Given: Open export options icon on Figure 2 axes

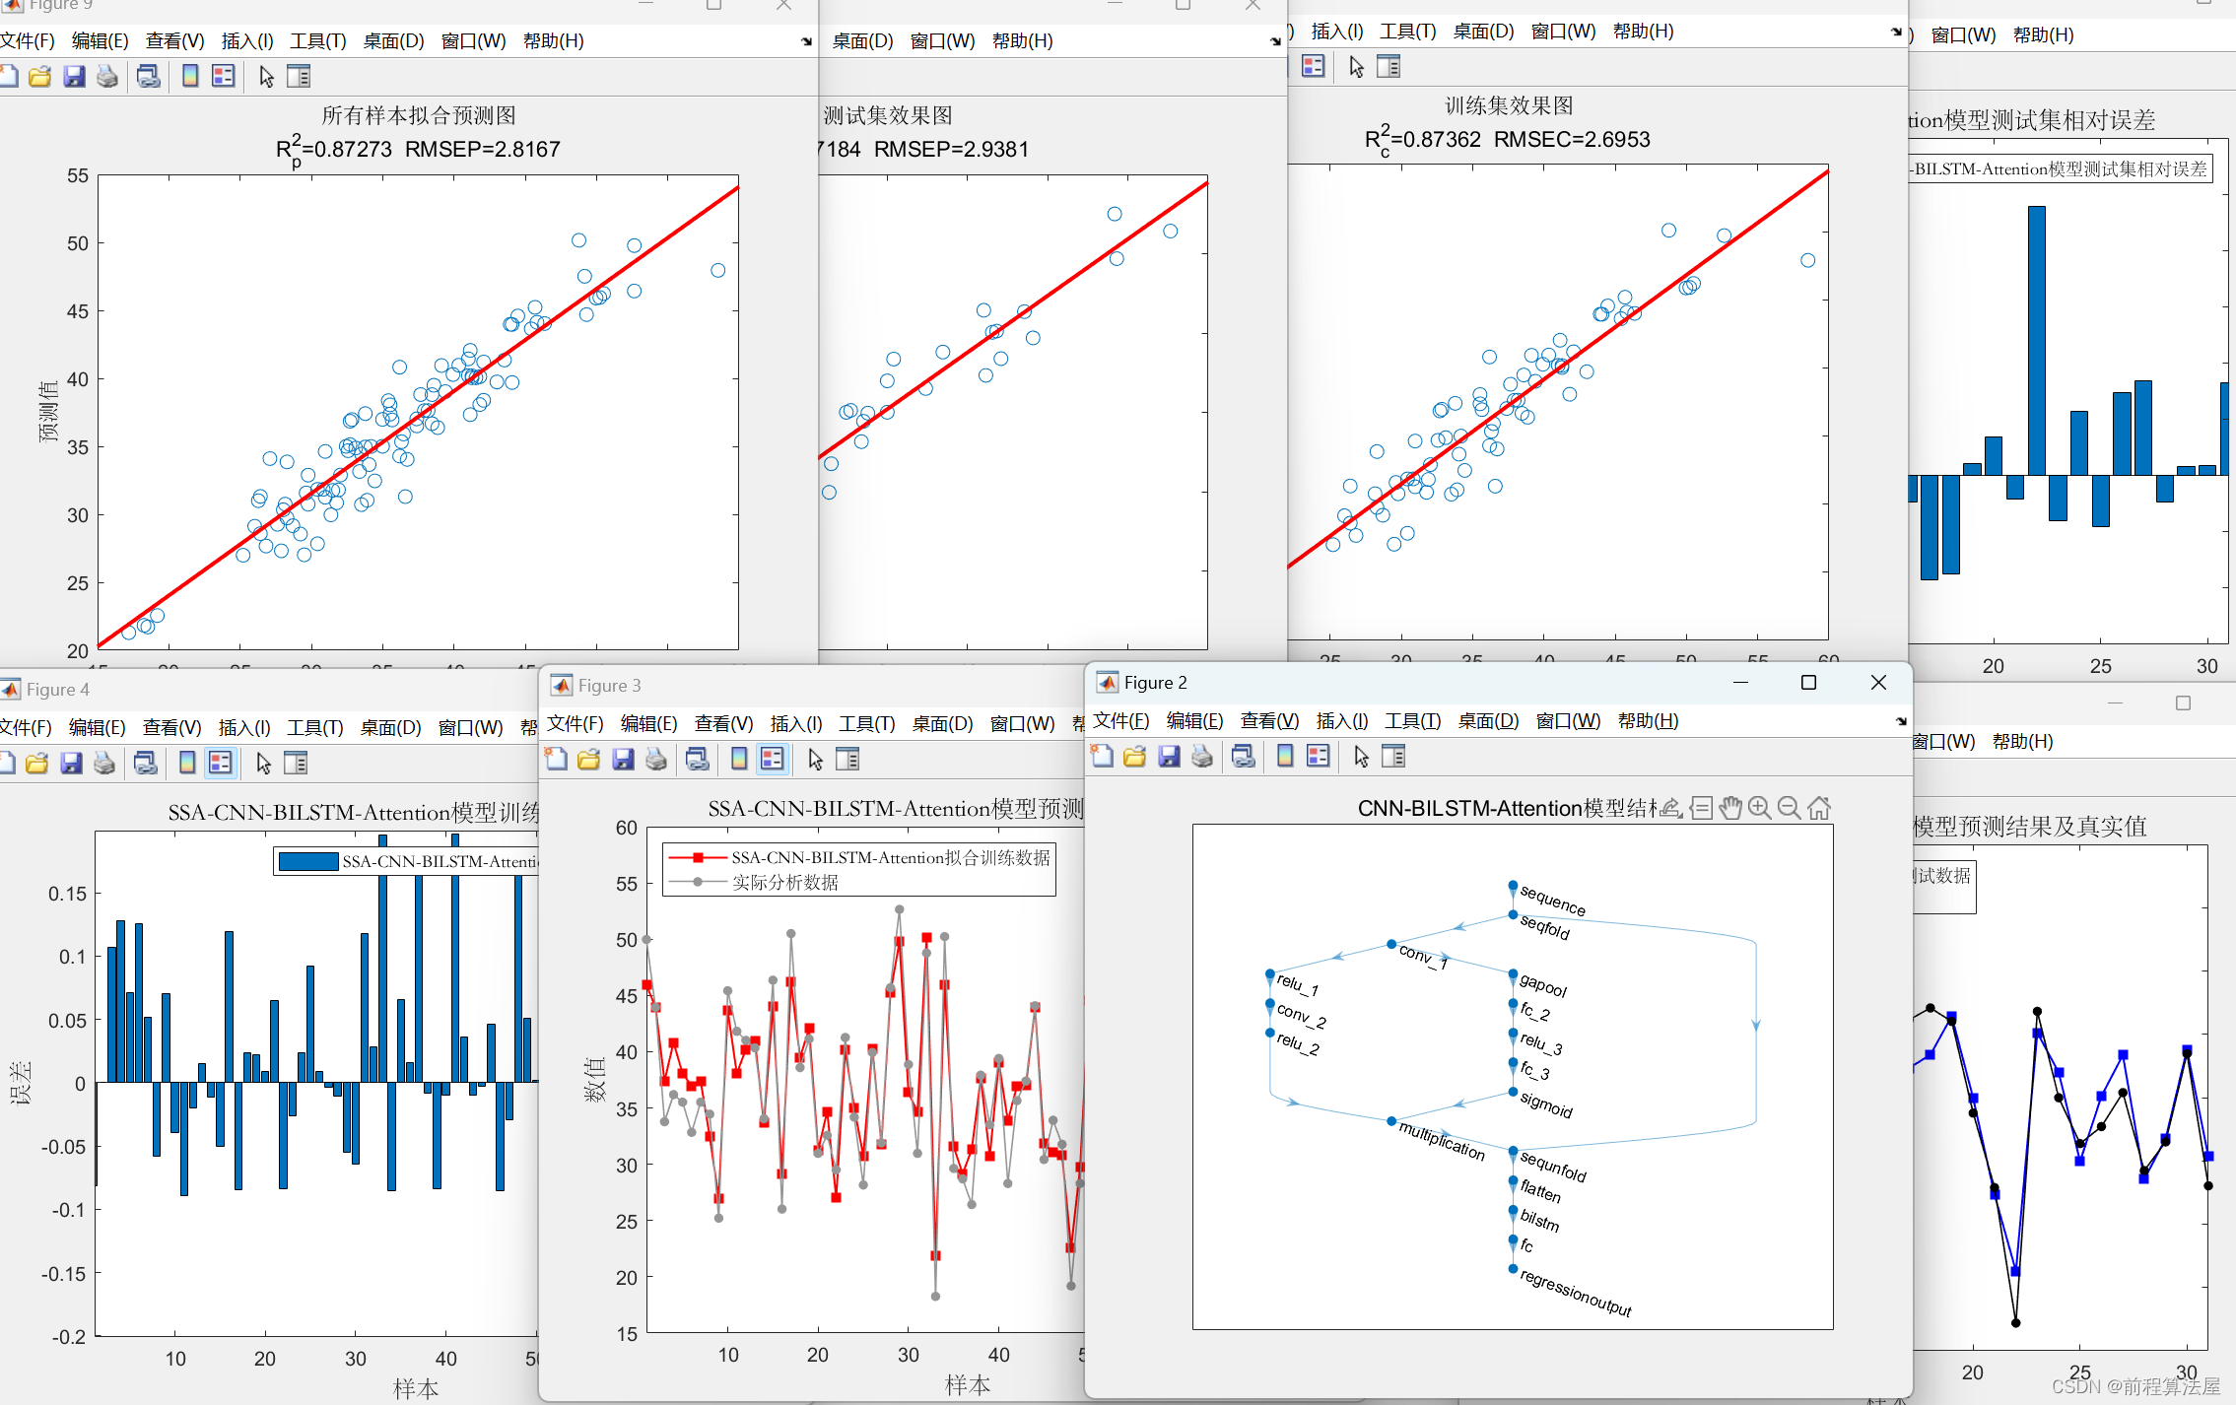Looking at the screenshot, I should point(1671,808).
